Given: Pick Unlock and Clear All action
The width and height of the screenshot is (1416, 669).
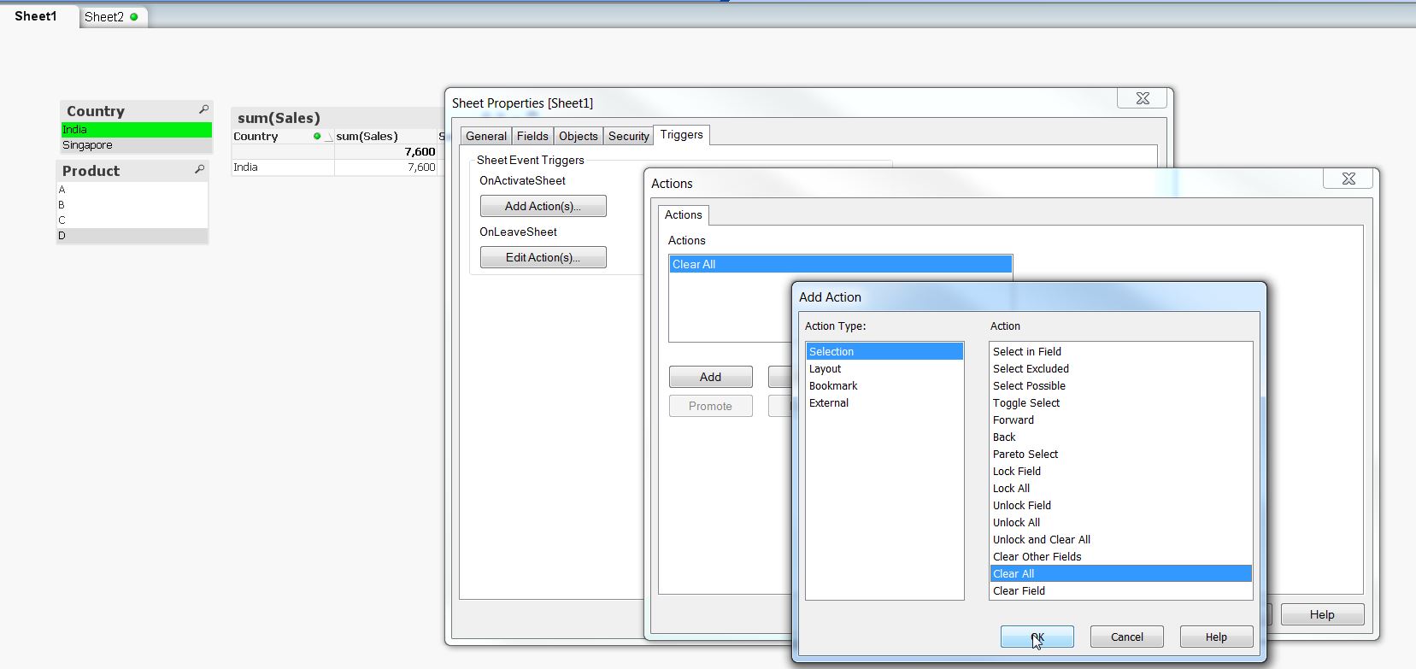Looking at the screenshot, I should (x=1041, y=540).
